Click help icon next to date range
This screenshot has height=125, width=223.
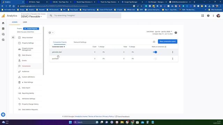coord(176,33)
